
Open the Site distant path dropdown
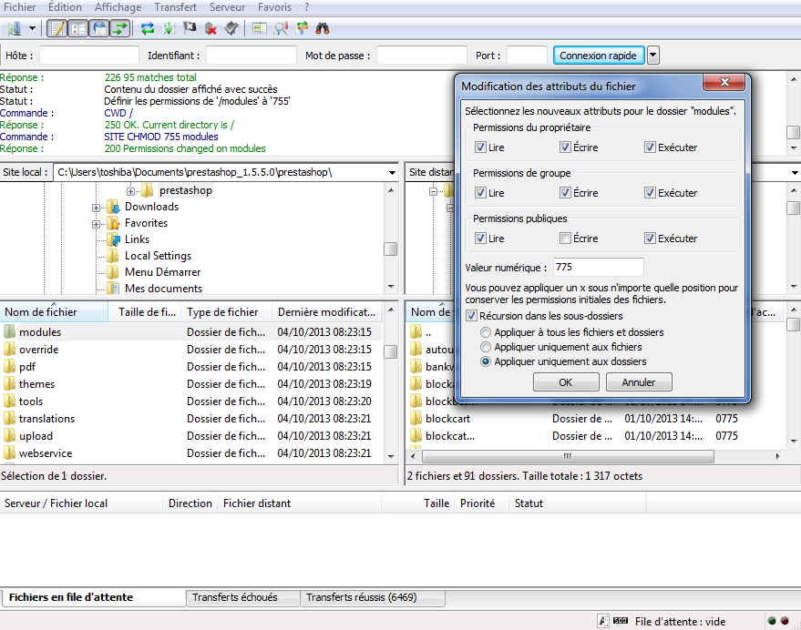795,173
